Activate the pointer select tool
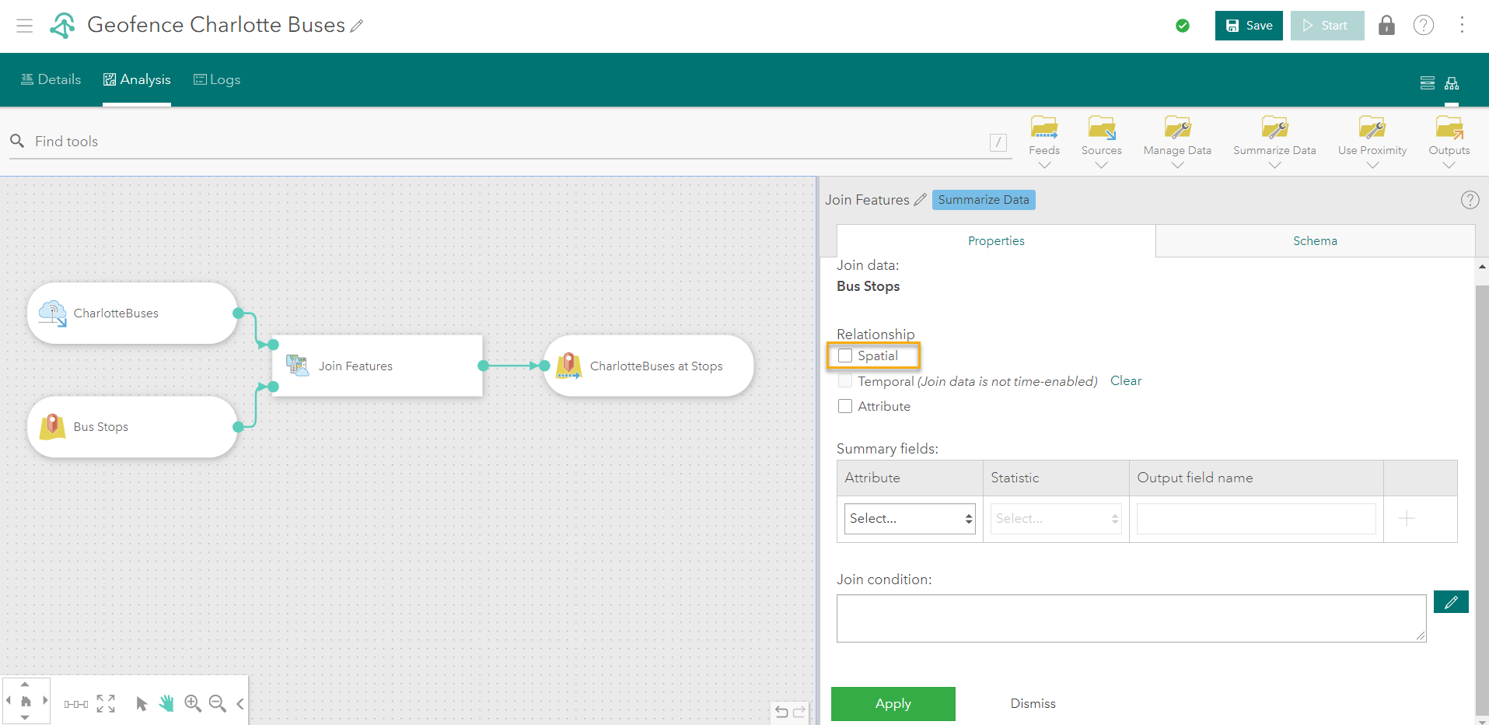Screen dimensions: 1489x725 click(x=142, y=704)
